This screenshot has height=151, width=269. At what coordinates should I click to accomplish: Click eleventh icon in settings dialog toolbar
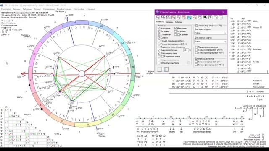[210, 17]
